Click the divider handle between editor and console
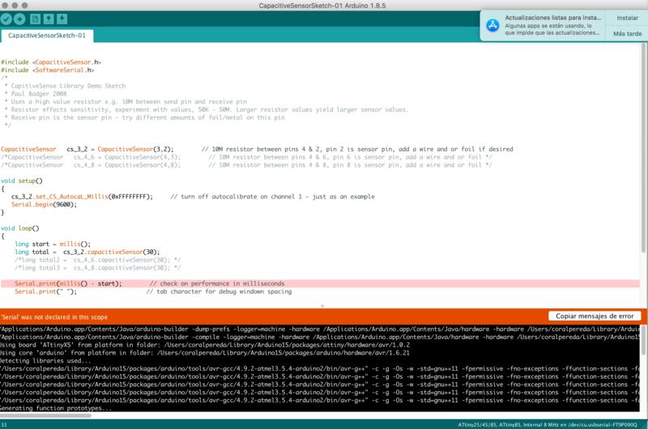The width and height of the screenshot is (648, 429). (322, 306)
